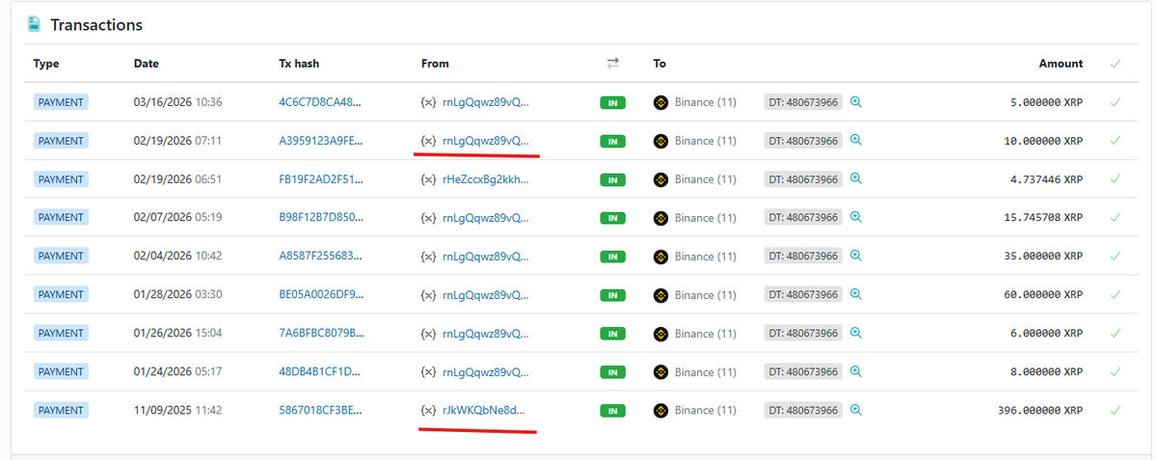Open transaction hash FB19F2AD2F51...
The width and height of the screenshot is (1156, 460).
point(321,179)
